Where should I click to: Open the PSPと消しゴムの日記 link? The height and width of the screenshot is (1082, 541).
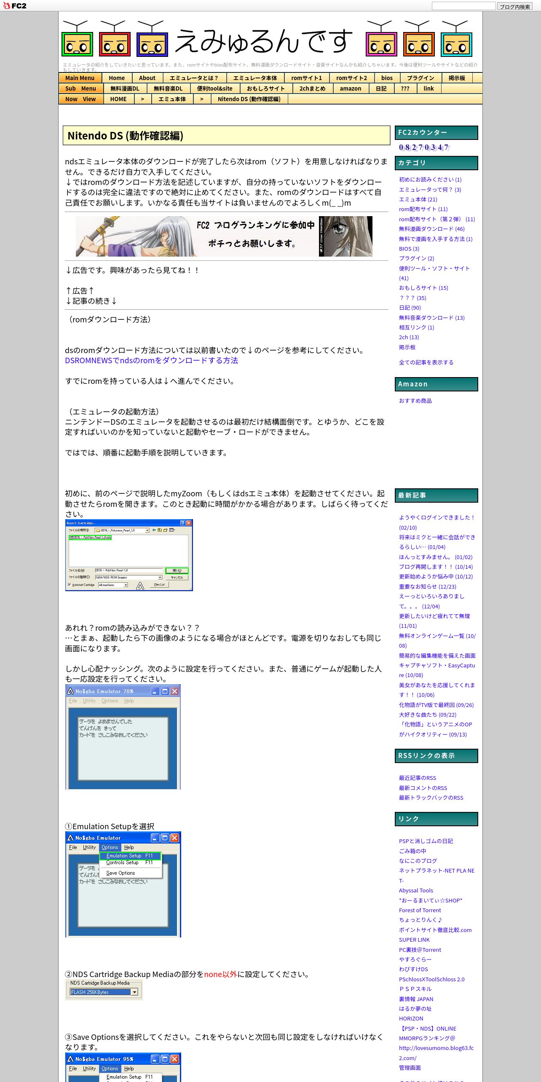click(426, 841)
